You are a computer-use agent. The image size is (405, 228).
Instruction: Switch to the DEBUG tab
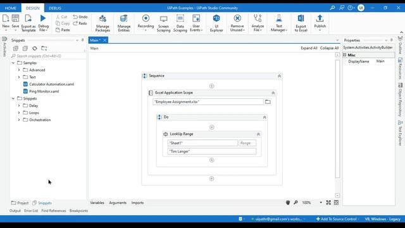click(55, 8)
